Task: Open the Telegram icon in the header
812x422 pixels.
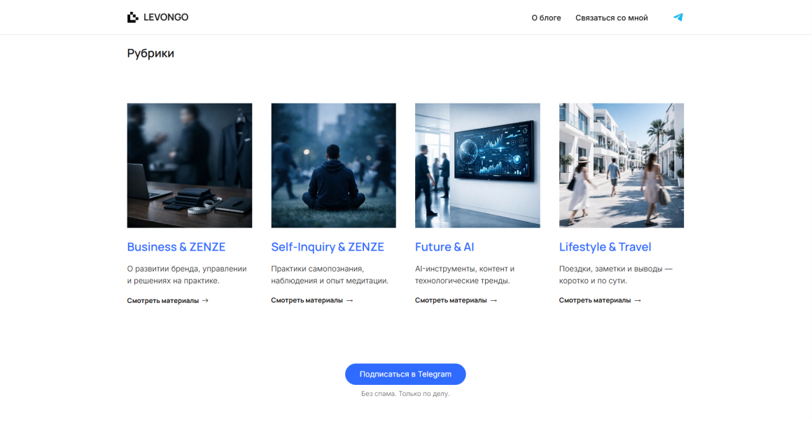Action: point(678,17)
